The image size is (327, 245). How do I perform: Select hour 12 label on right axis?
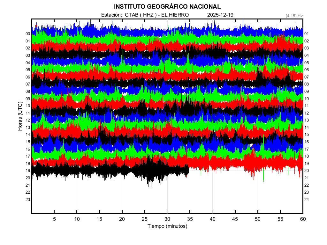click(x=307, y=113)
